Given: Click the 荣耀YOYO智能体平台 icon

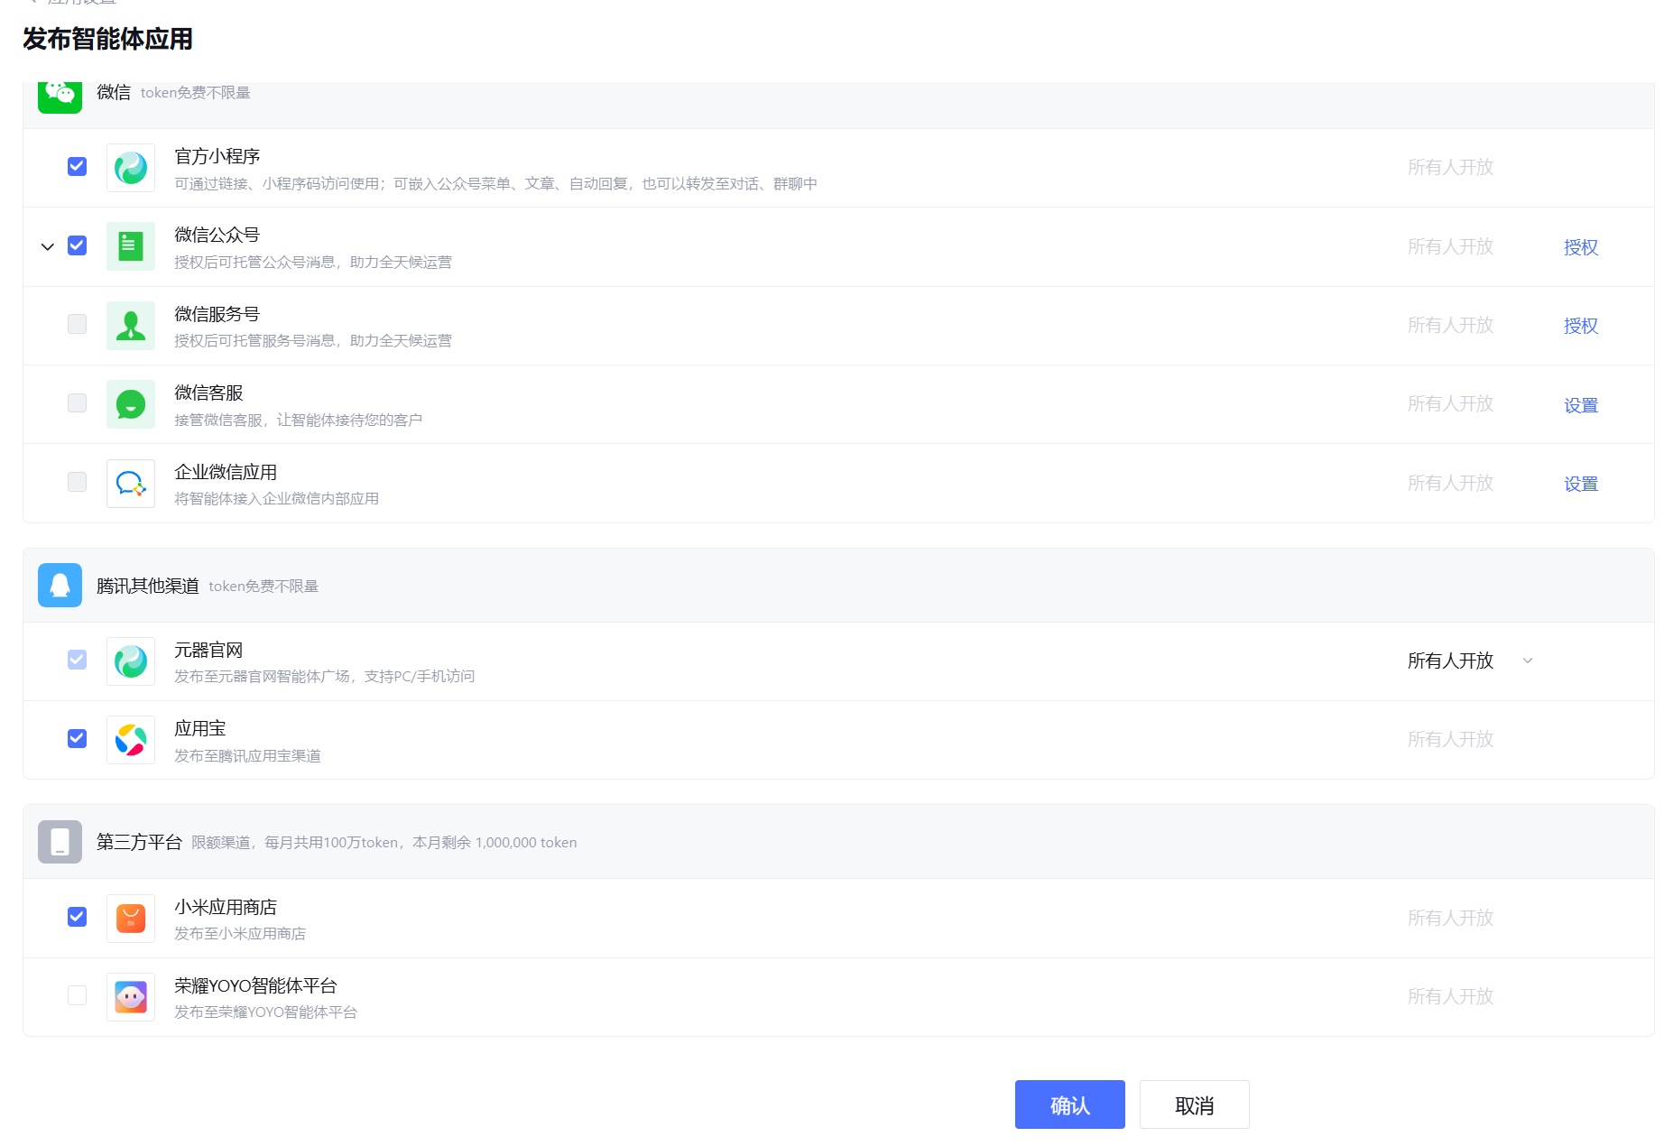Looking at the screenshot, I should (x=131, y=997).
